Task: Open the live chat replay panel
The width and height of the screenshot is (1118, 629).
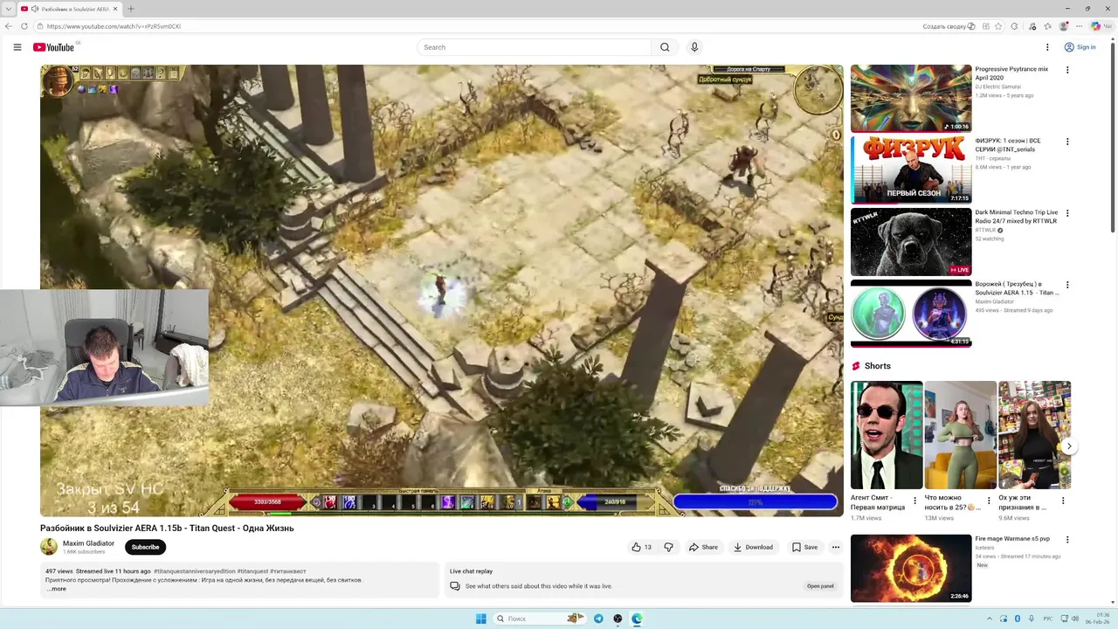Action: (820, 586)
